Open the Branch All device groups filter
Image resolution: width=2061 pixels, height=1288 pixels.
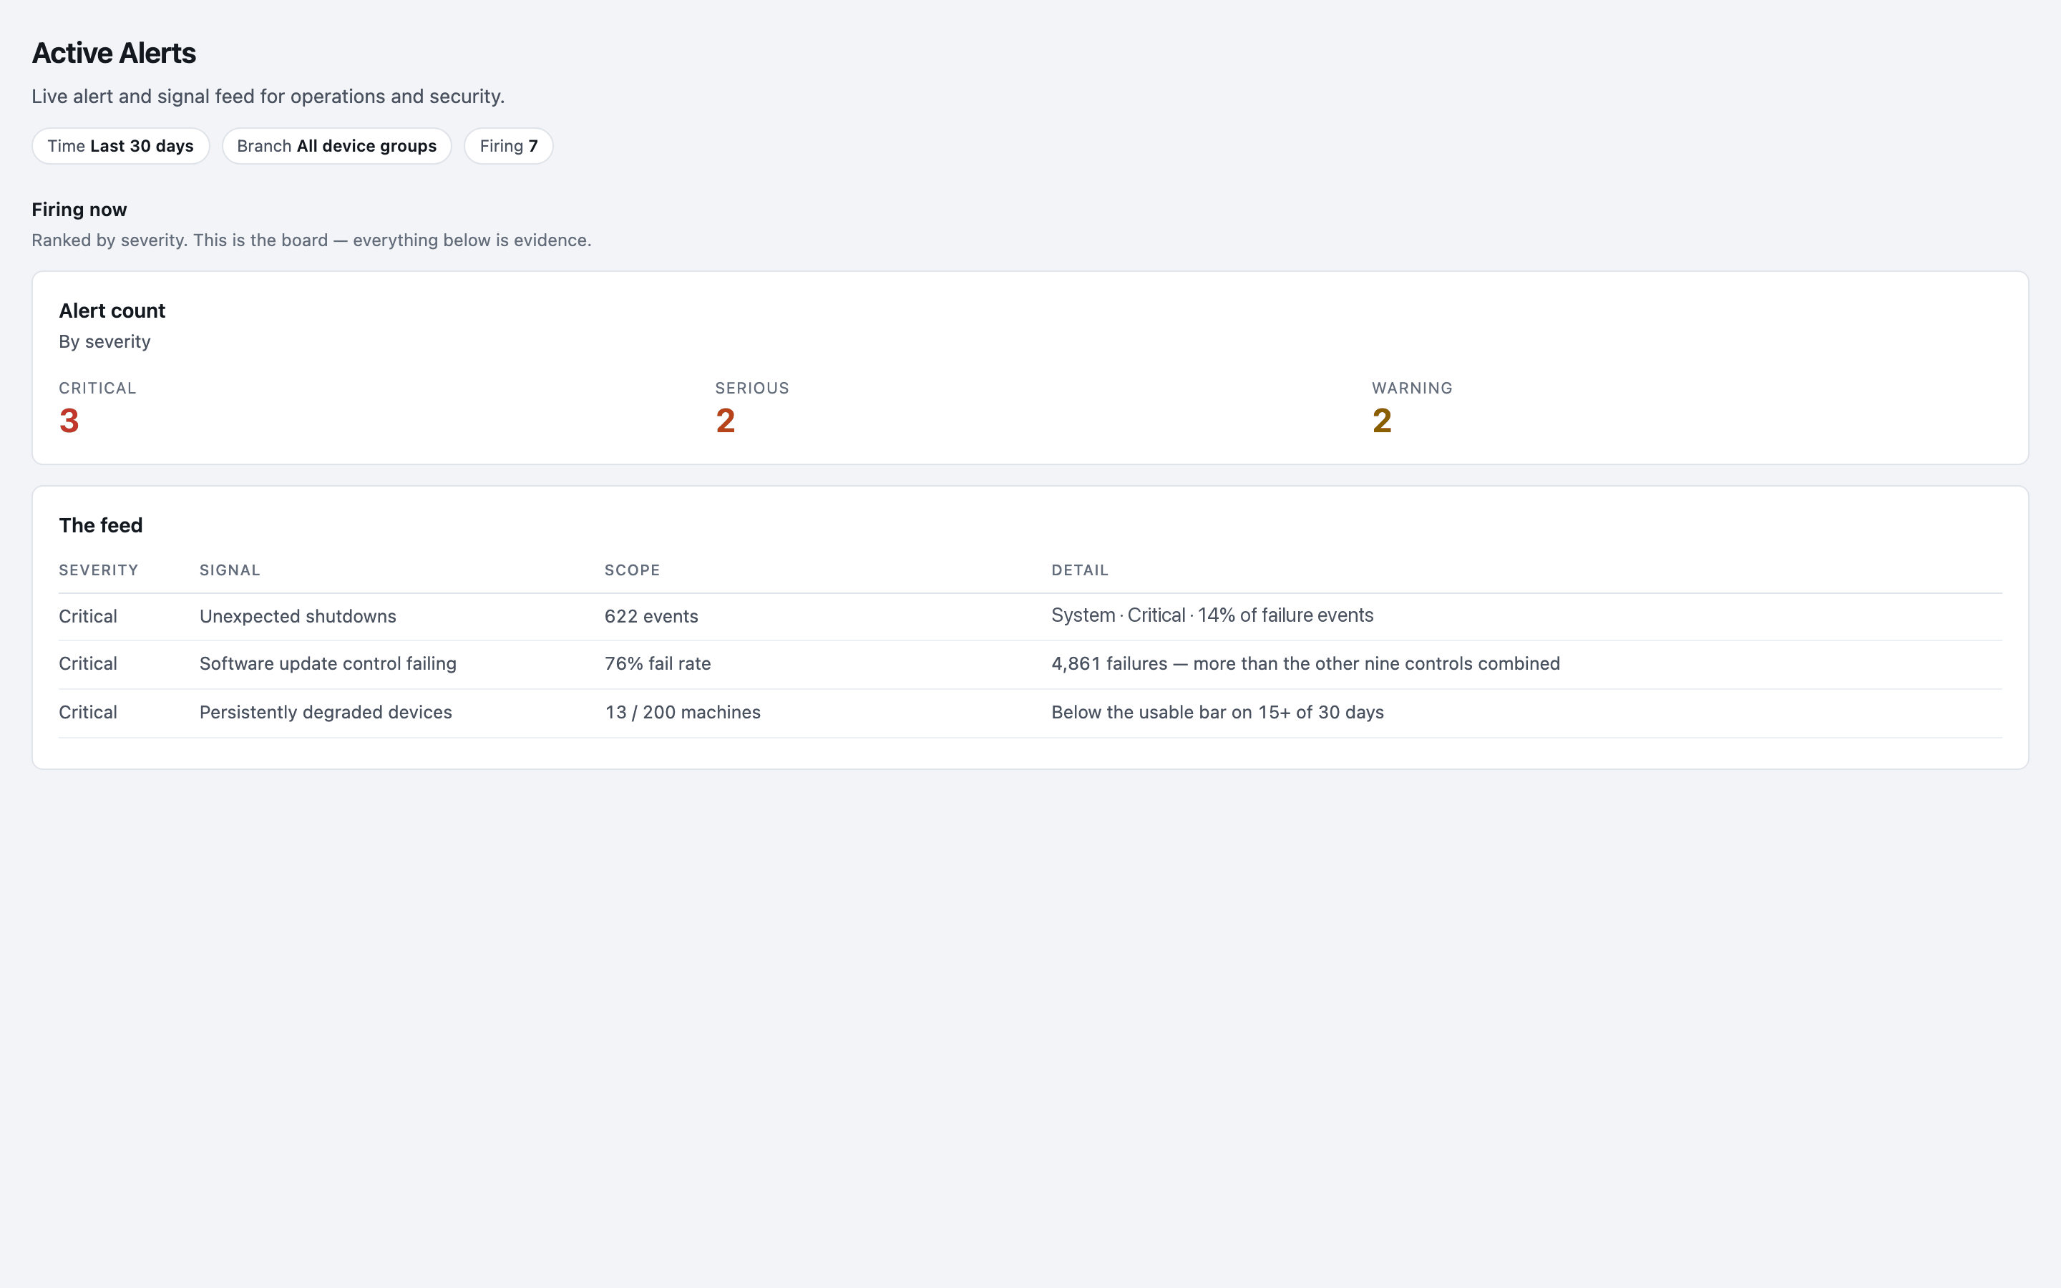(x=336, y=146)
